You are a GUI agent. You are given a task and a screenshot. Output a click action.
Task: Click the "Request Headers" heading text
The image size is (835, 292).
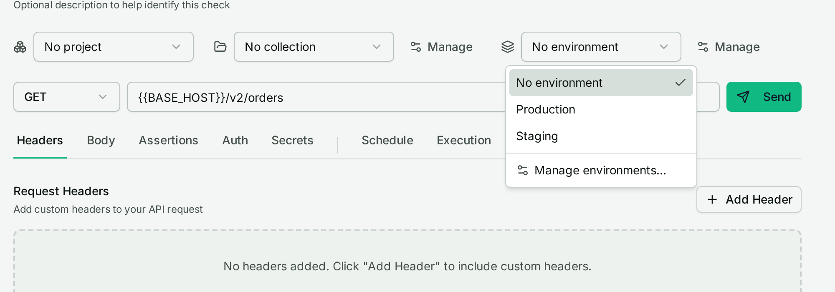[x=61, y=191]
